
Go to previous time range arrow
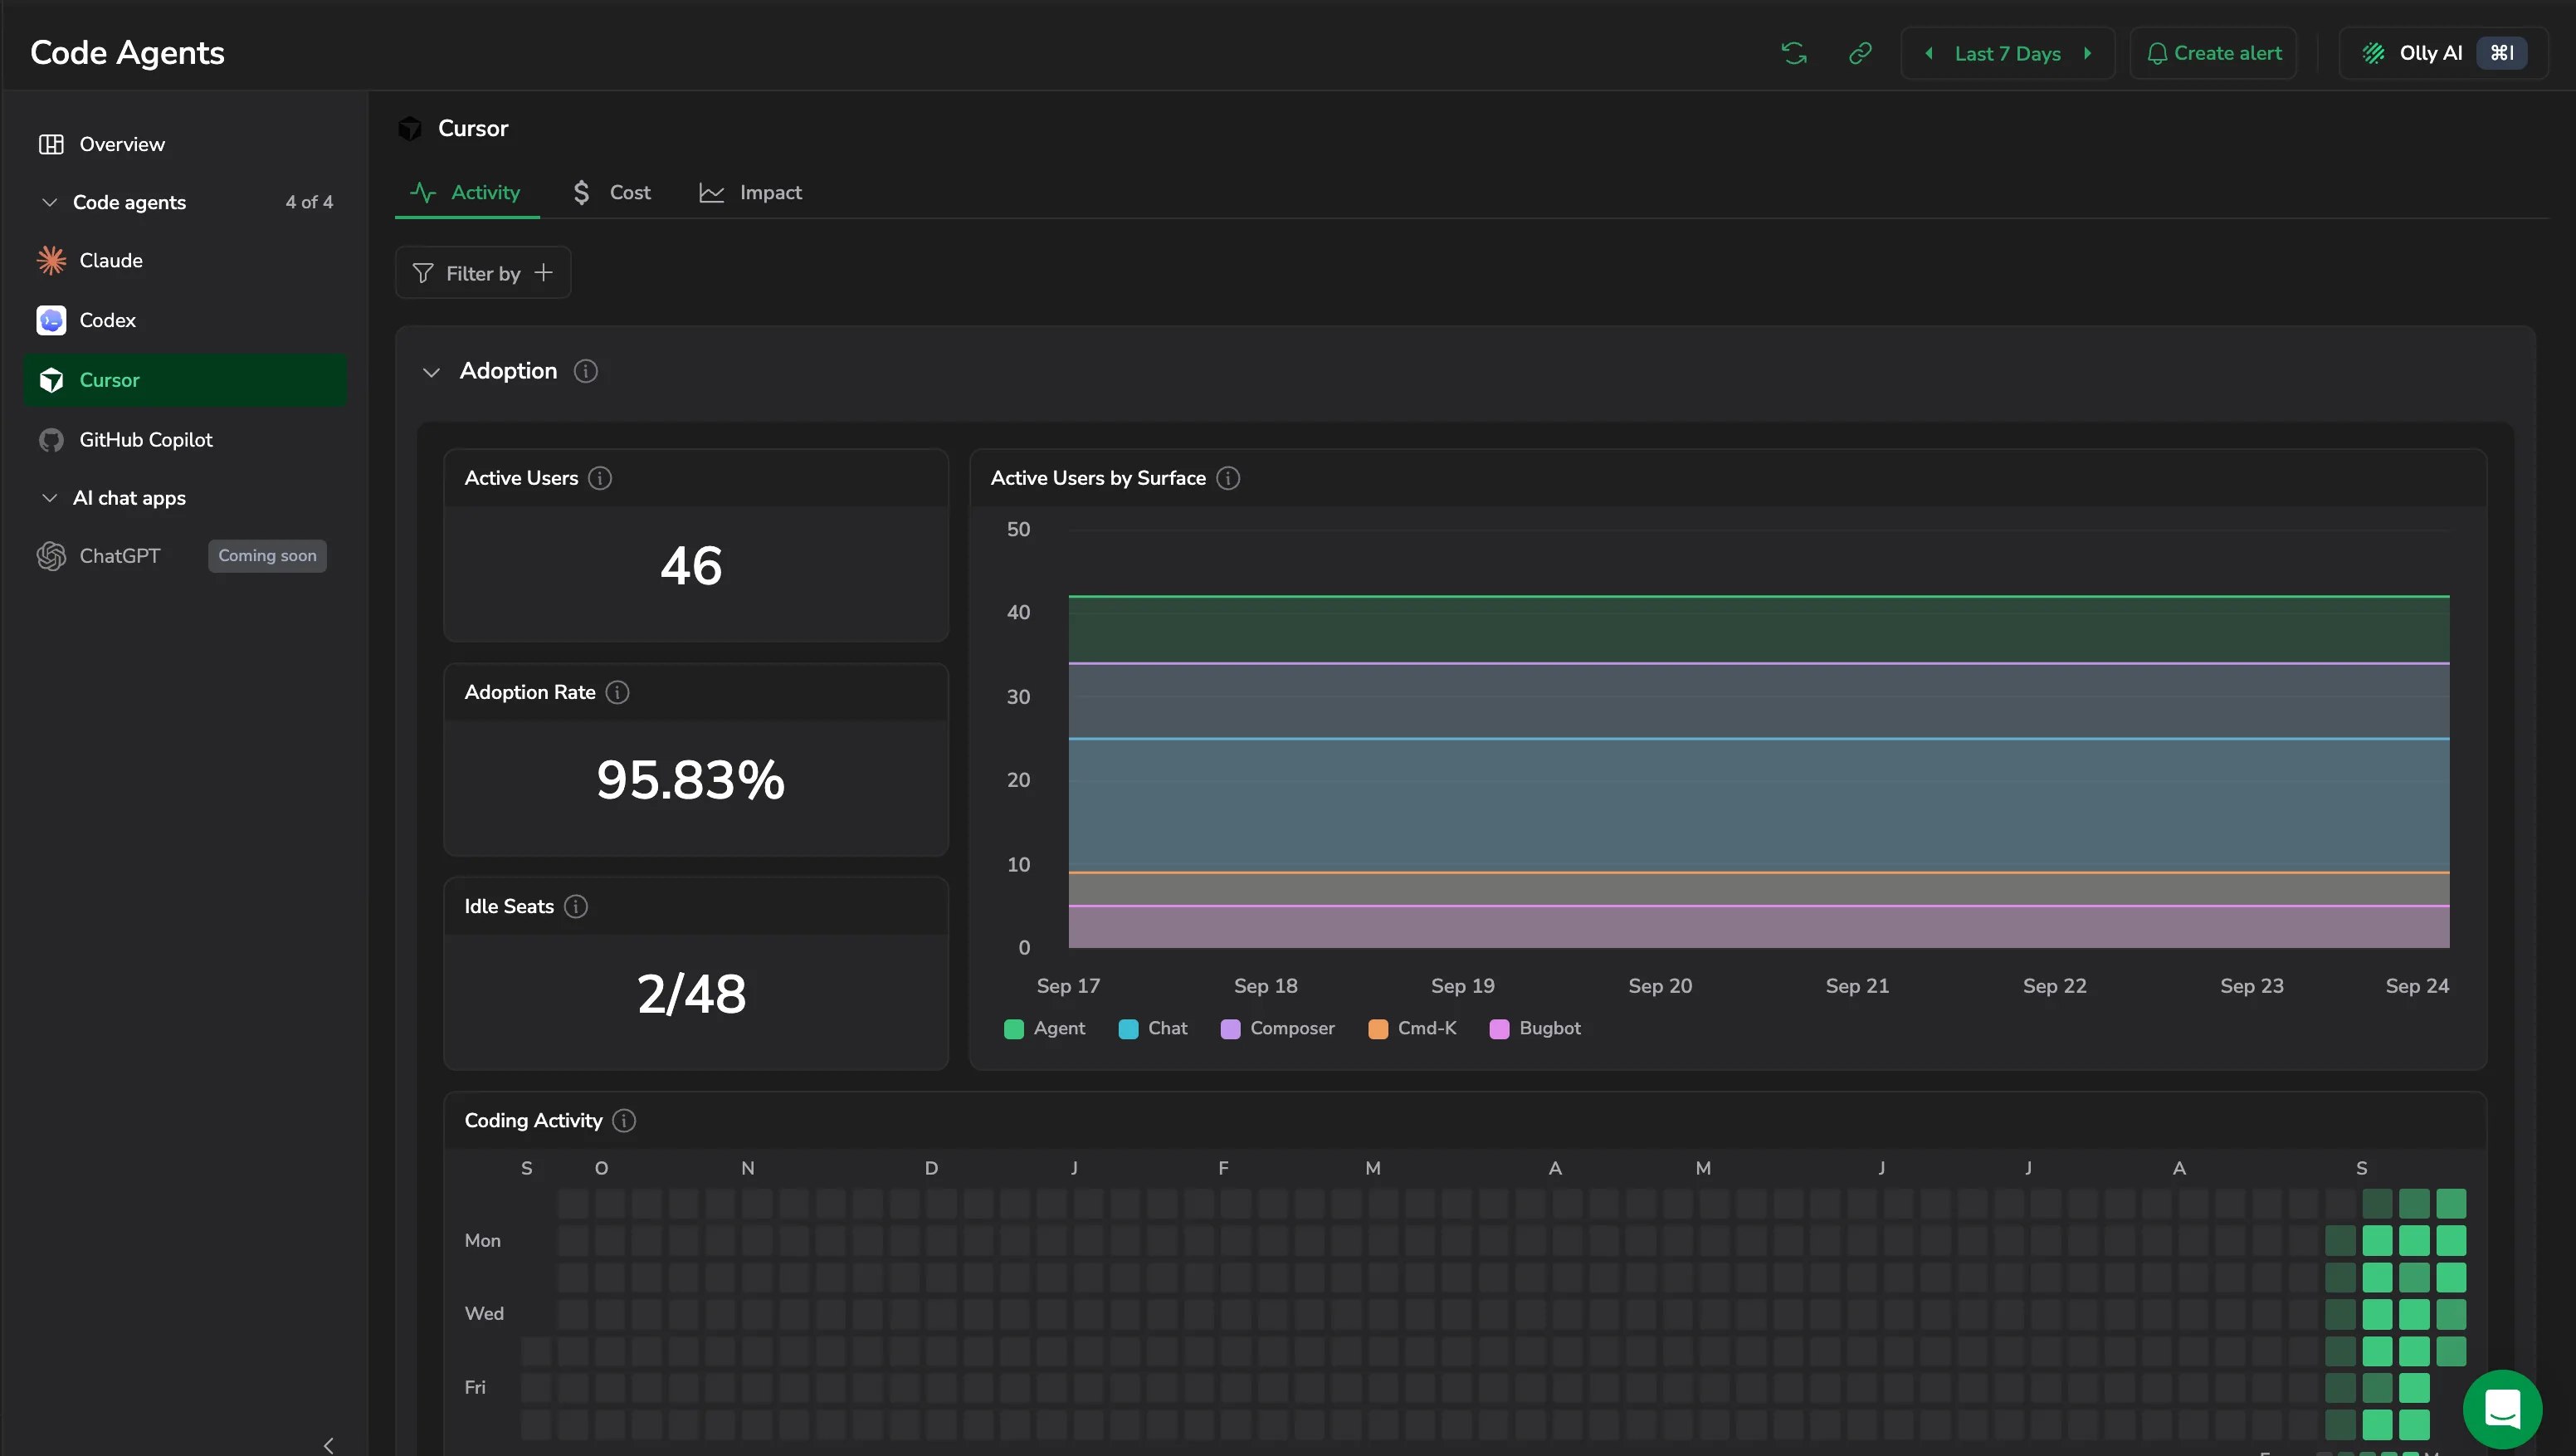click(x=1928, y=53)
